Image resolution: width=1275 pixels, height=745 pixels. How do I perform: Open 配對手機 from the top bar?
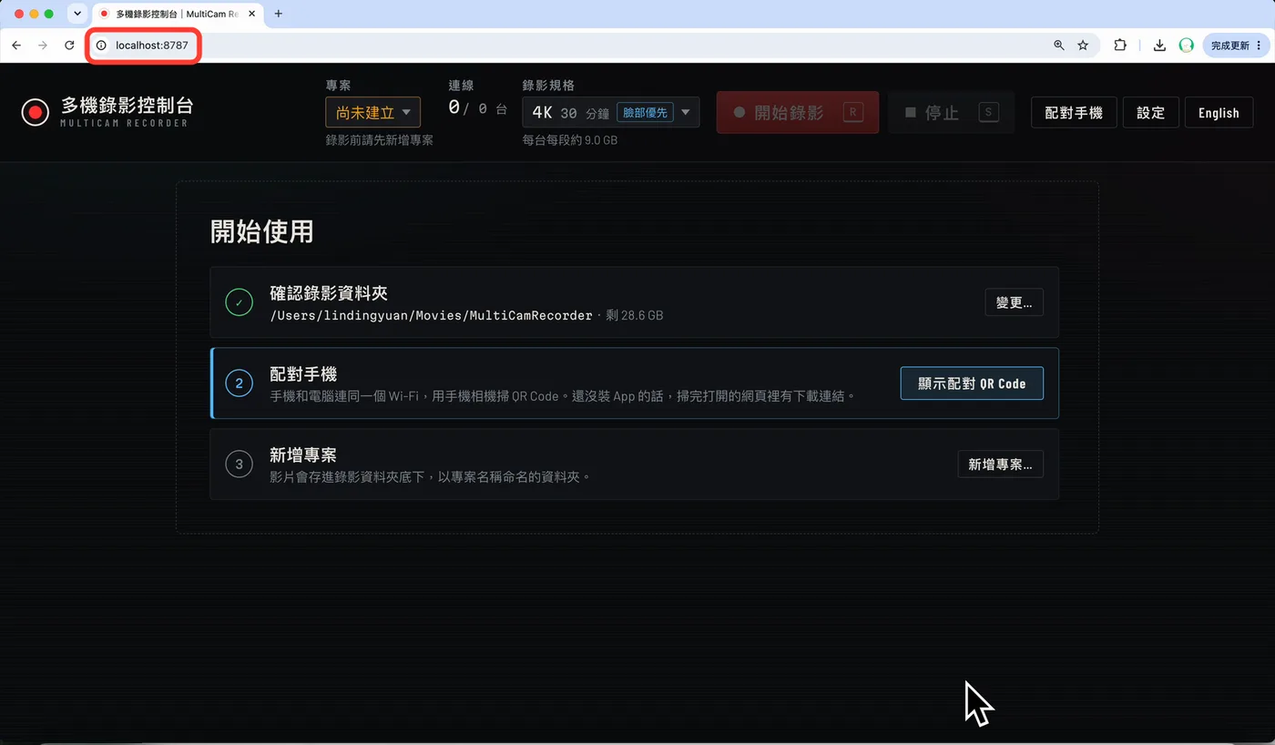click(1074, 113)
